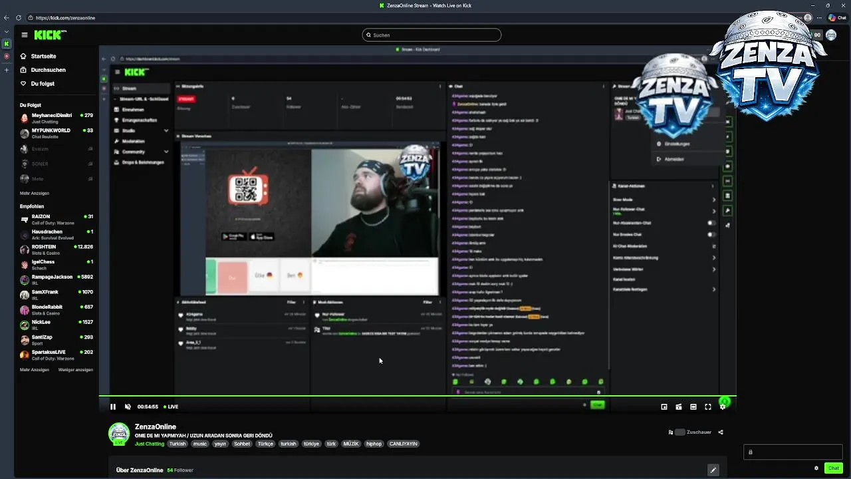Open Kick pinned sidebar tab icon
Screen dimensions: 851x479
[x=7, y=44]
